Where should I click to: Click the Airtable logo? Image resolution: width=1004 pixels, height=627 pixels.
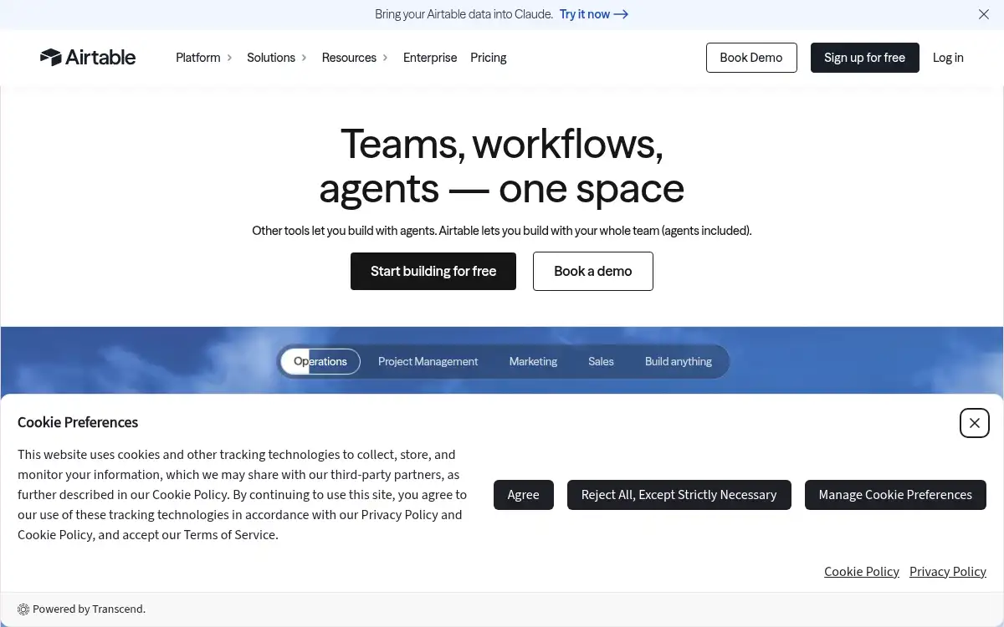(x=88, y=58)
